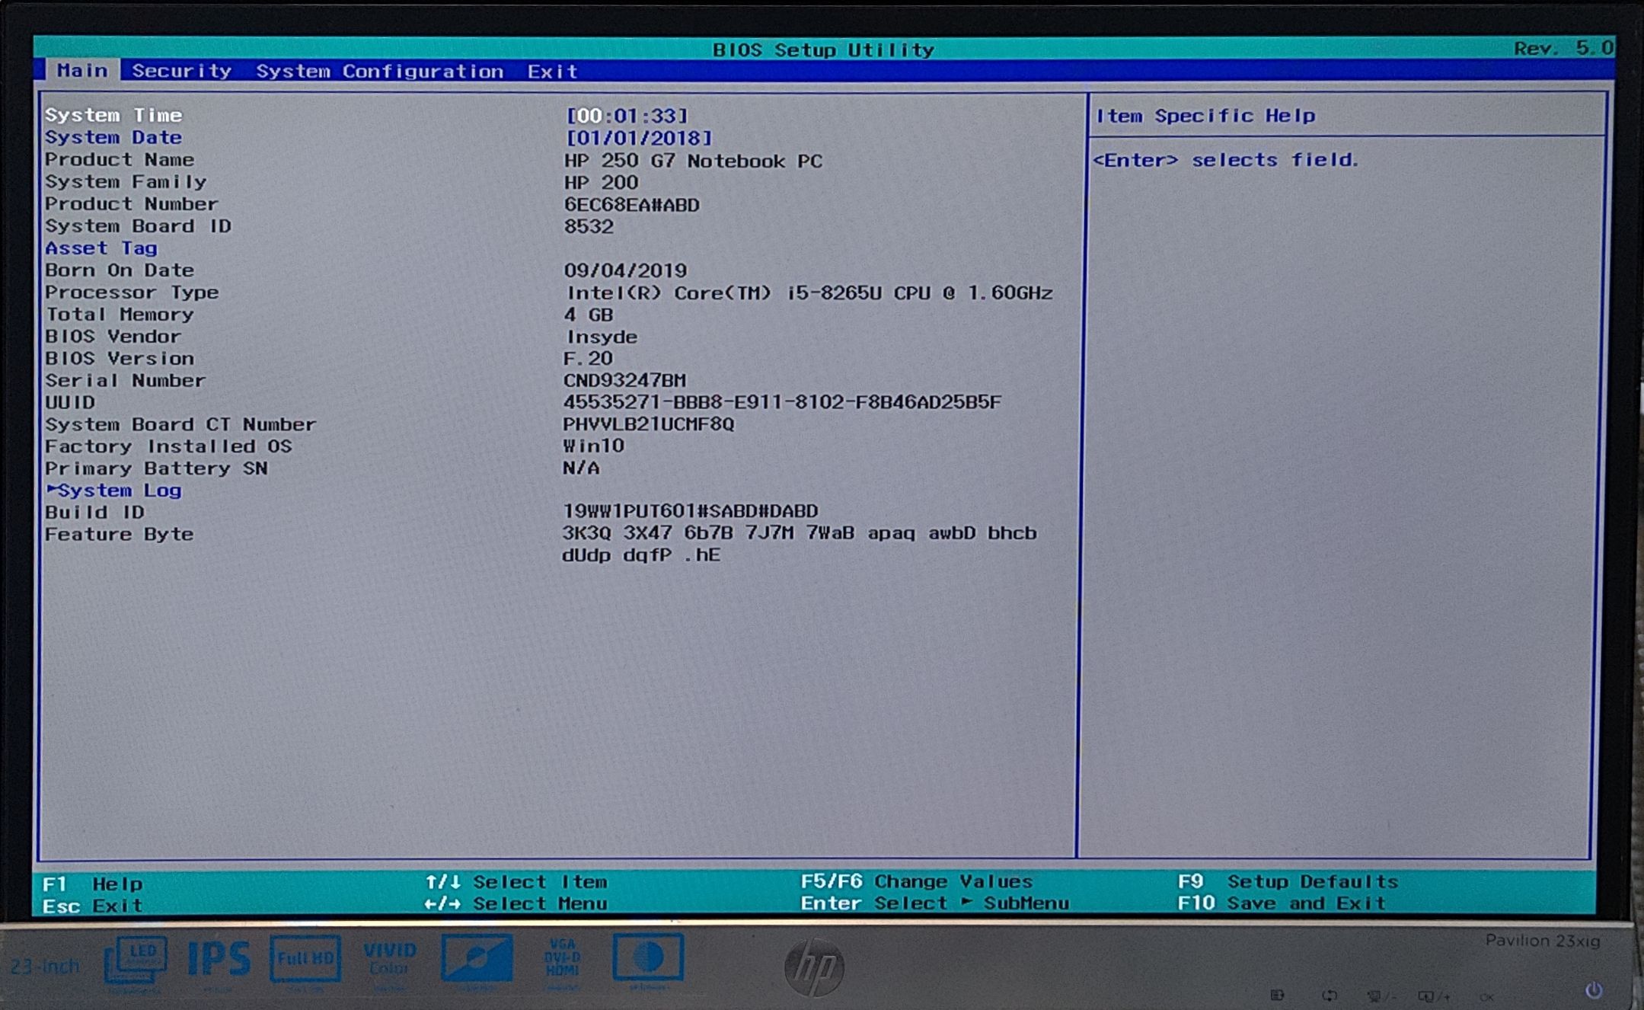1644x1010 pixels.
Task: Click the Born On Date label
Action: point(120,270)
